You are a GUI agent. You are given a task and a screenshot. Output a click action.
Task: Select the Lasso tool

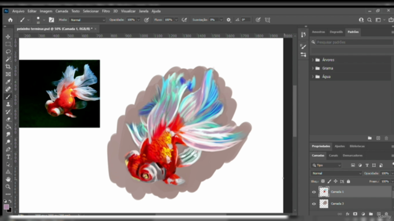[8, 52]
